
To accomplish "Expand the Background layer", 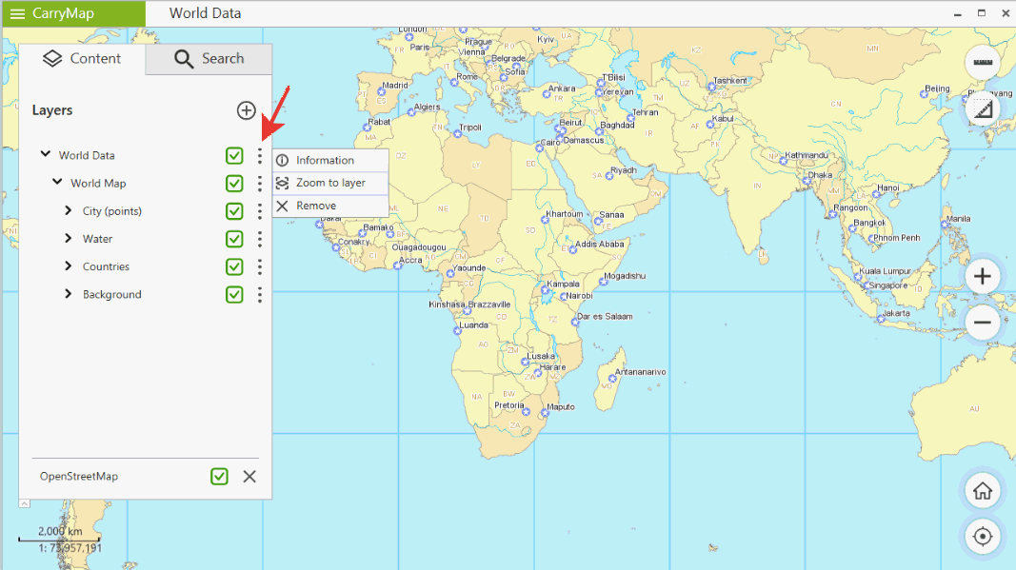I will point(69,294).
